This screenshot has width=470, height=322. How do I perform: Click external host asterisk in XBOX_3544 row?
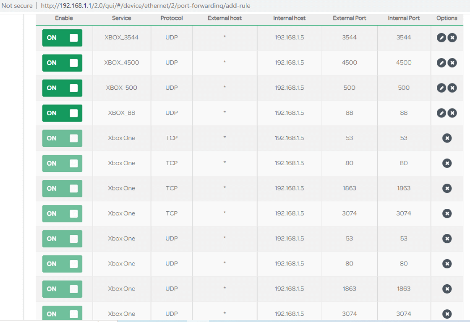point(225,37)
